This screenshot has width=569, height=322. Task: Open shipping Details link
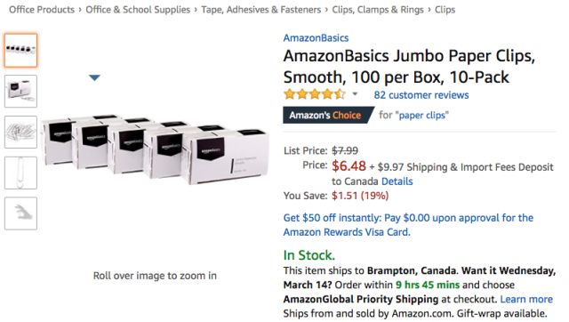pyautogui.click(x=397, y=181)
